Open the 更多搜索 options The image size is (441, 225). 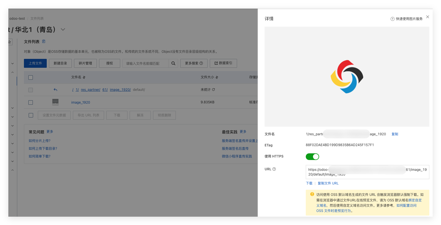click(x=194, y=63)
